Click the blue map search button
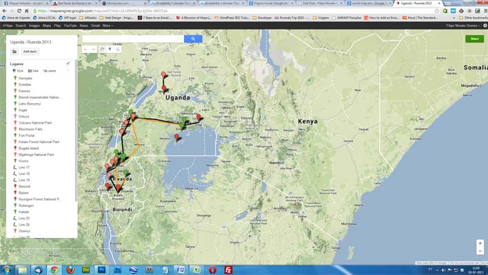 click(x=194, y=39)
